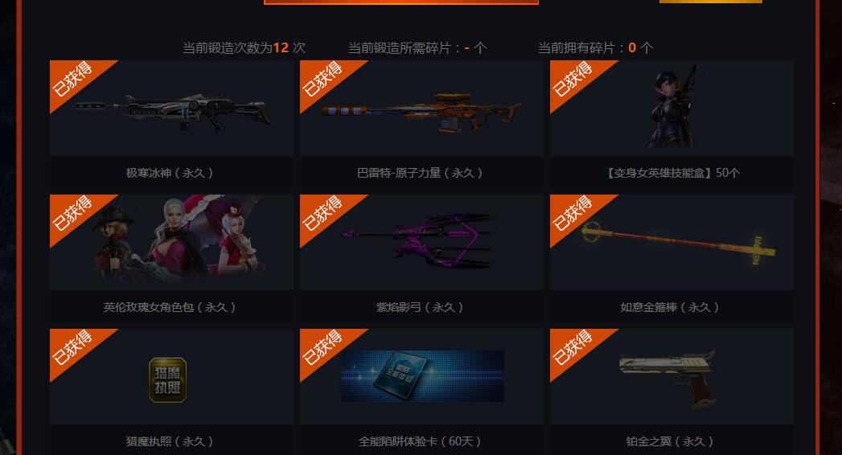Open the 变身女英雄技能盒 character image

point(674,107)
